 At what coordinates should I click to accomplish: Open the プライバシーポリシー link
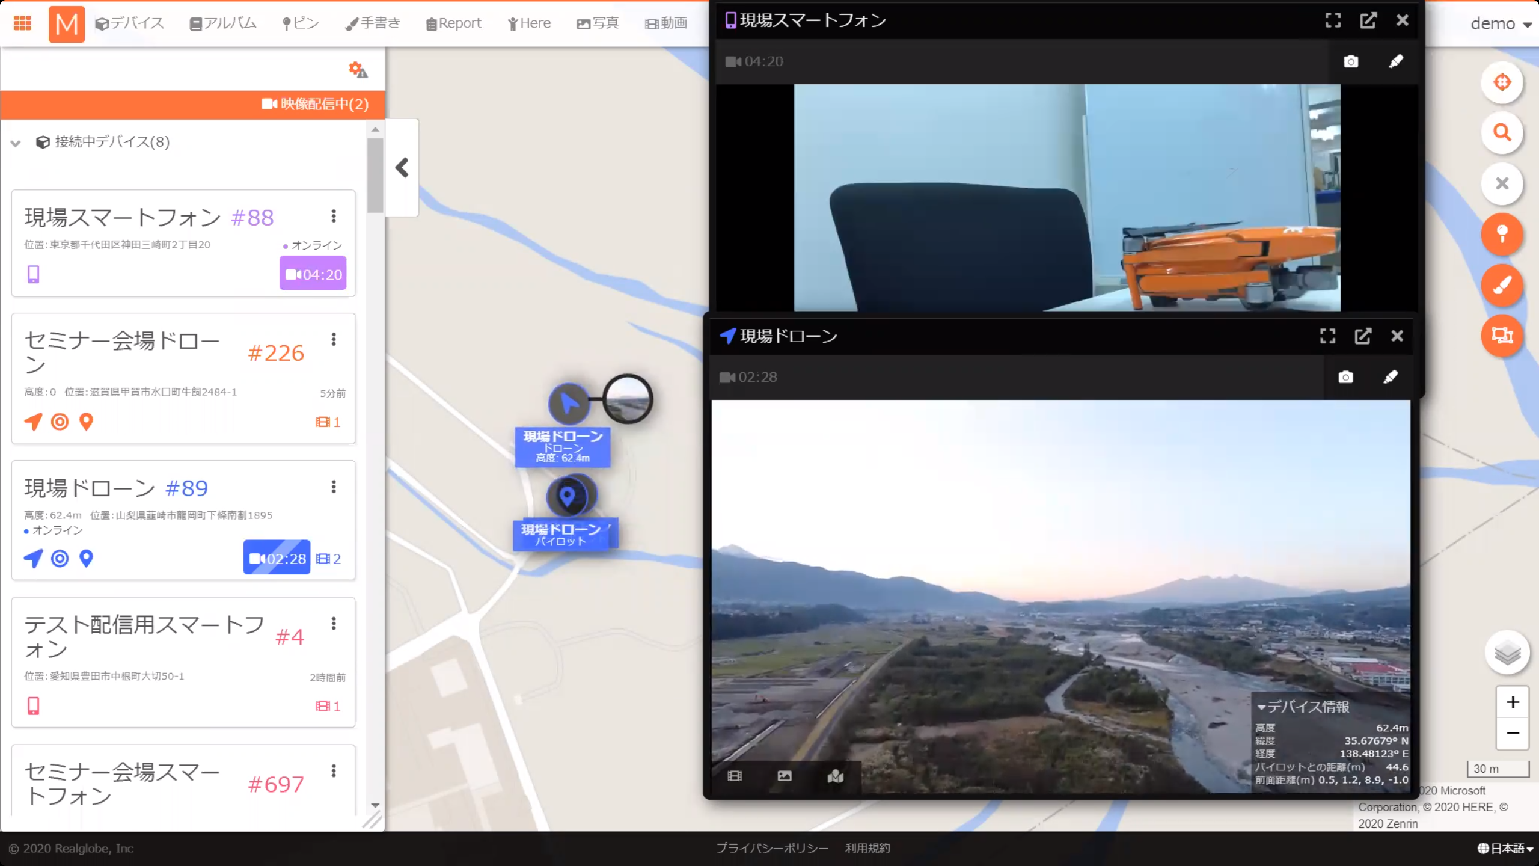[771, 848]
